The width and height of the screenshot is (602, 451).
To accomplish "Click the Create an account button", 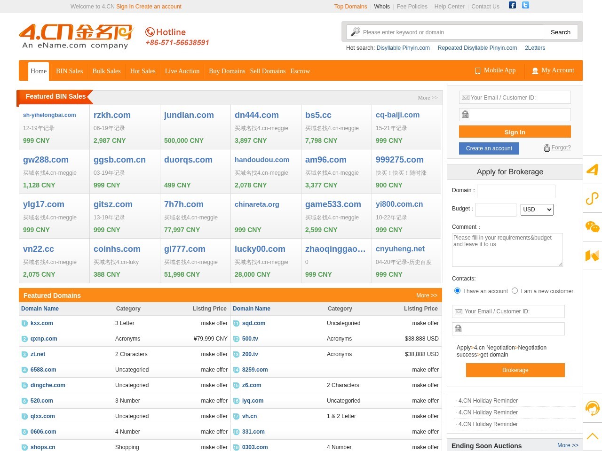I will (489, 148).
